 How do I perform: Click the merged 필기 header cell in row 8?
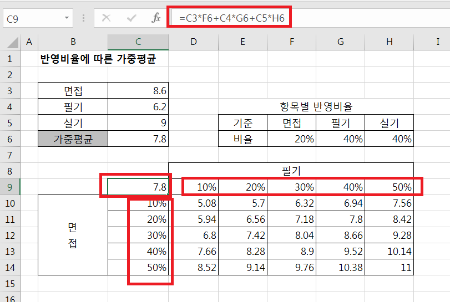(291, 171)
